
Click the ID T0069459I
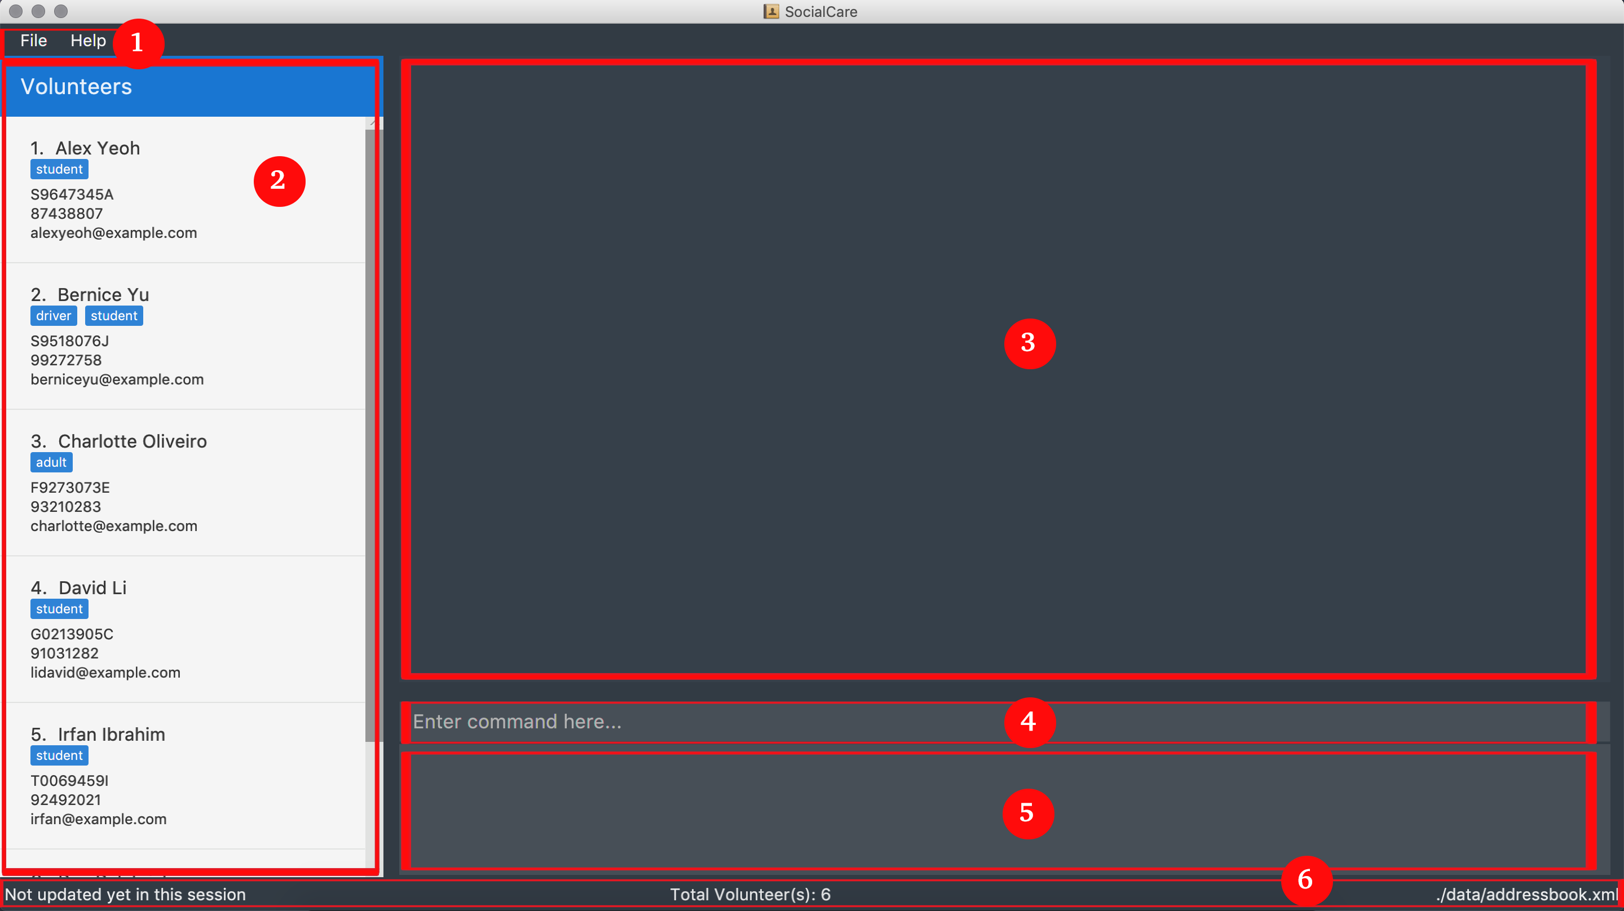(69, 781)
